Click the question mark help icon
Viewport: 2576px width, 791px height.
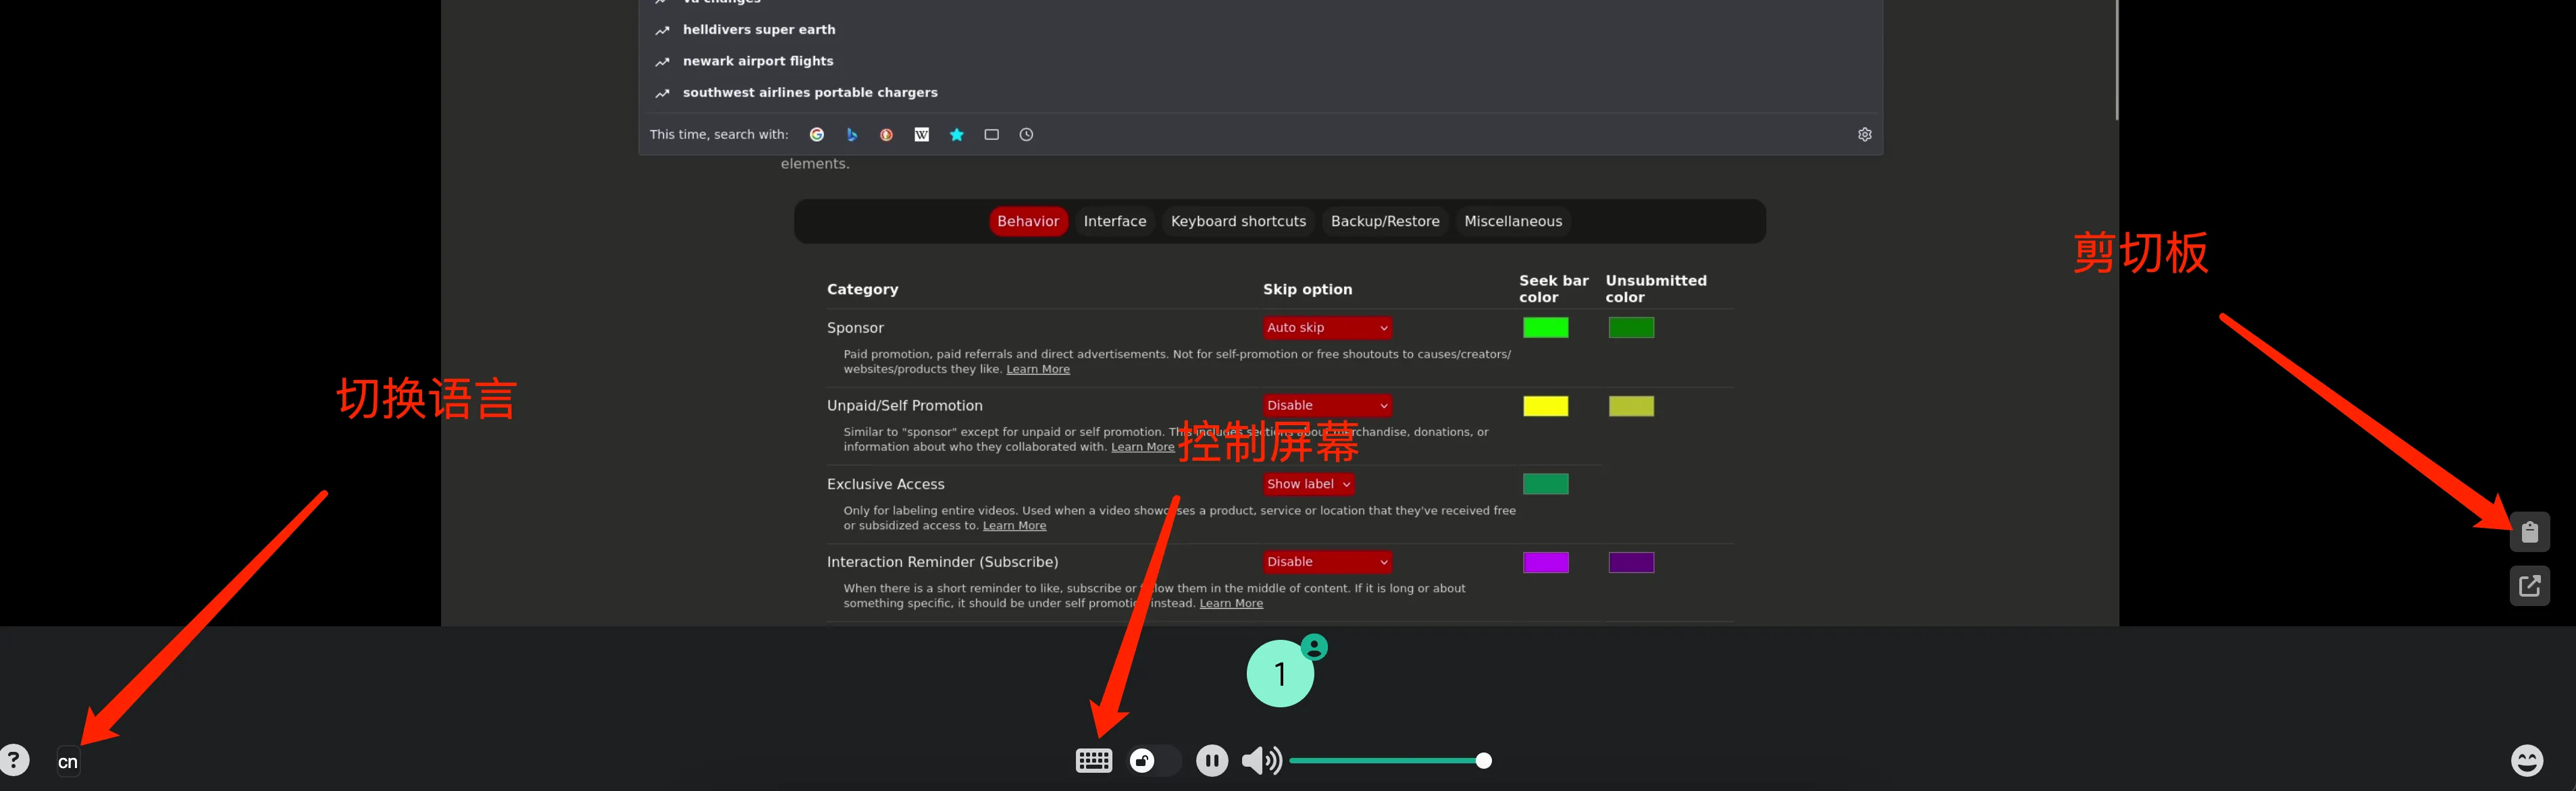coord(14,761)
